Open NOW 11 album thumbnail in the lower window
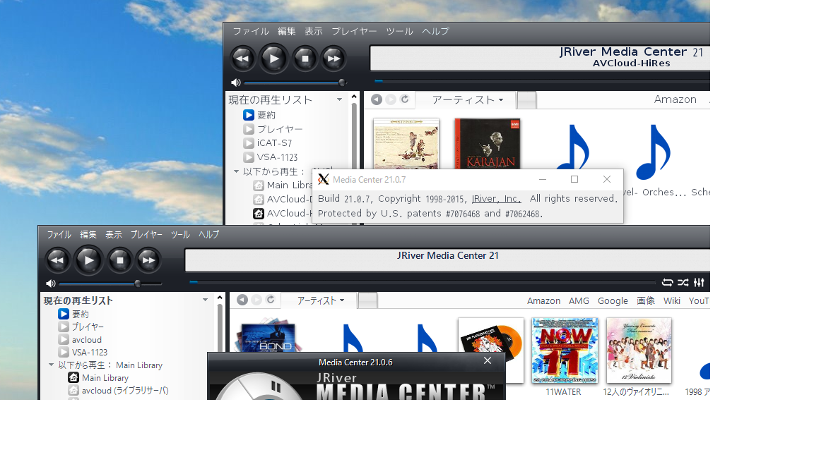This screenshot has width=814, height=457. coord(565,351)
